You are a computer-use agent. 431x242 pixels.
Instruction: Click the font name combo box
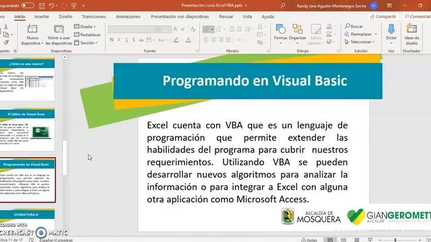(x=132, y=29)
